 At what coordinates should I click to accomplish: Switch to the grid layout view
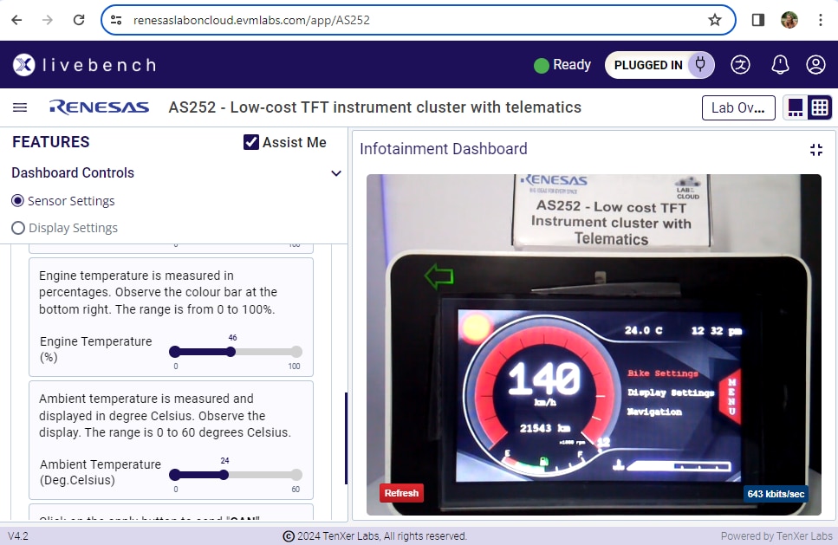pos(820,107)
